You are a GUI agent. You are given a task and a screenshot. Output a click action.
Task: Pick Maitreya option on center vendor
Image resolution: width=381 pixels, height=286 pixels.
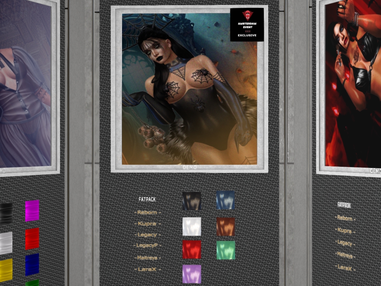point(147,258)
